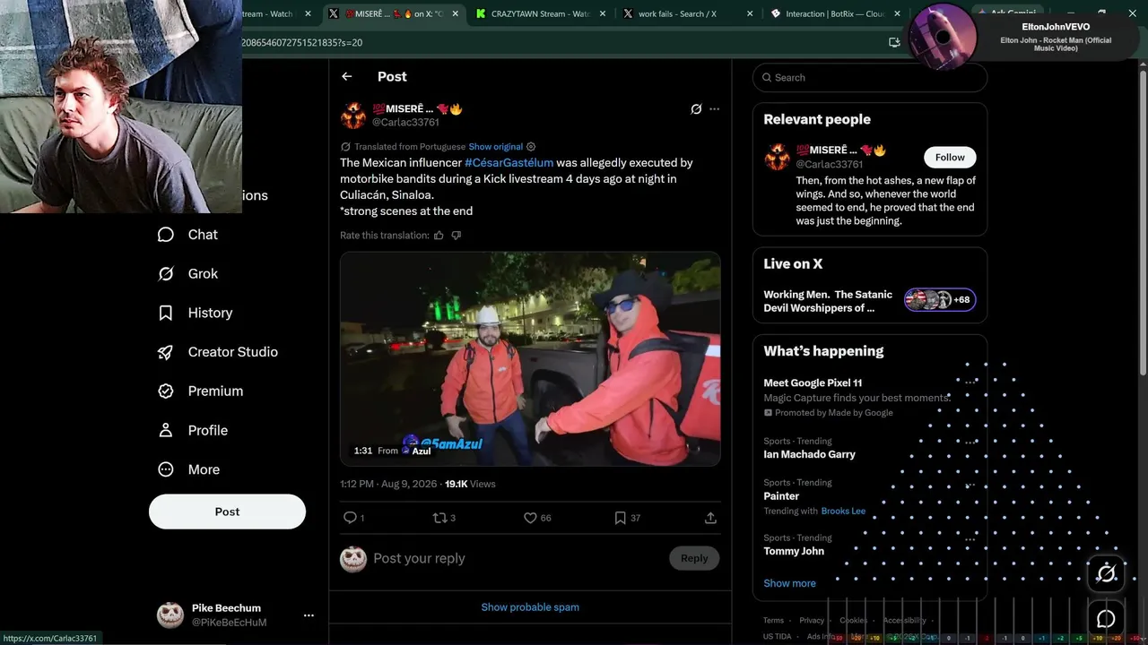
Task: Click the browser address bar URL
Action: point(301,42)
